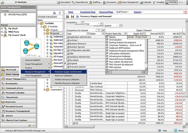The width and height of the screenshot is (188, 133).
Task: Open the Reports link
Action: tap(137, 12)
